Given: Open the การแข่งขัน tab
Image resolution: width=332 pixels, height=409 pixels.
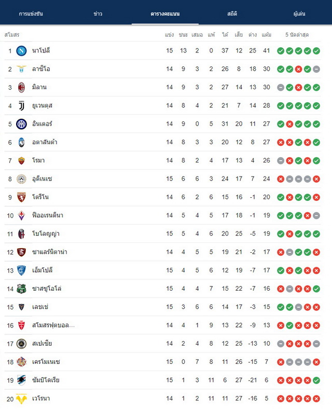Looking at the screenshot, I should [31, 13].
